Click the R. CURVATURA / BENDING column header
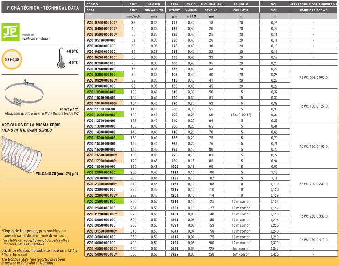The height and width of the screenshot is (266, 339). point(211,6)
